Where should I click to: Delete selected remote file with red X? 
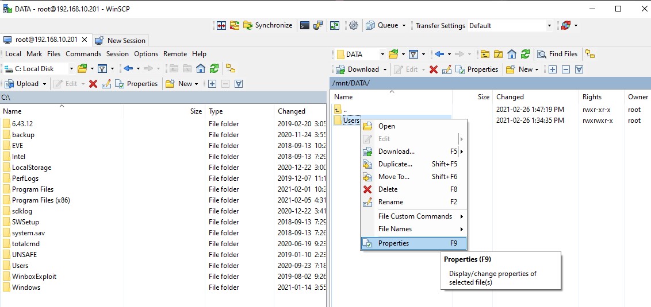point(434,69)
